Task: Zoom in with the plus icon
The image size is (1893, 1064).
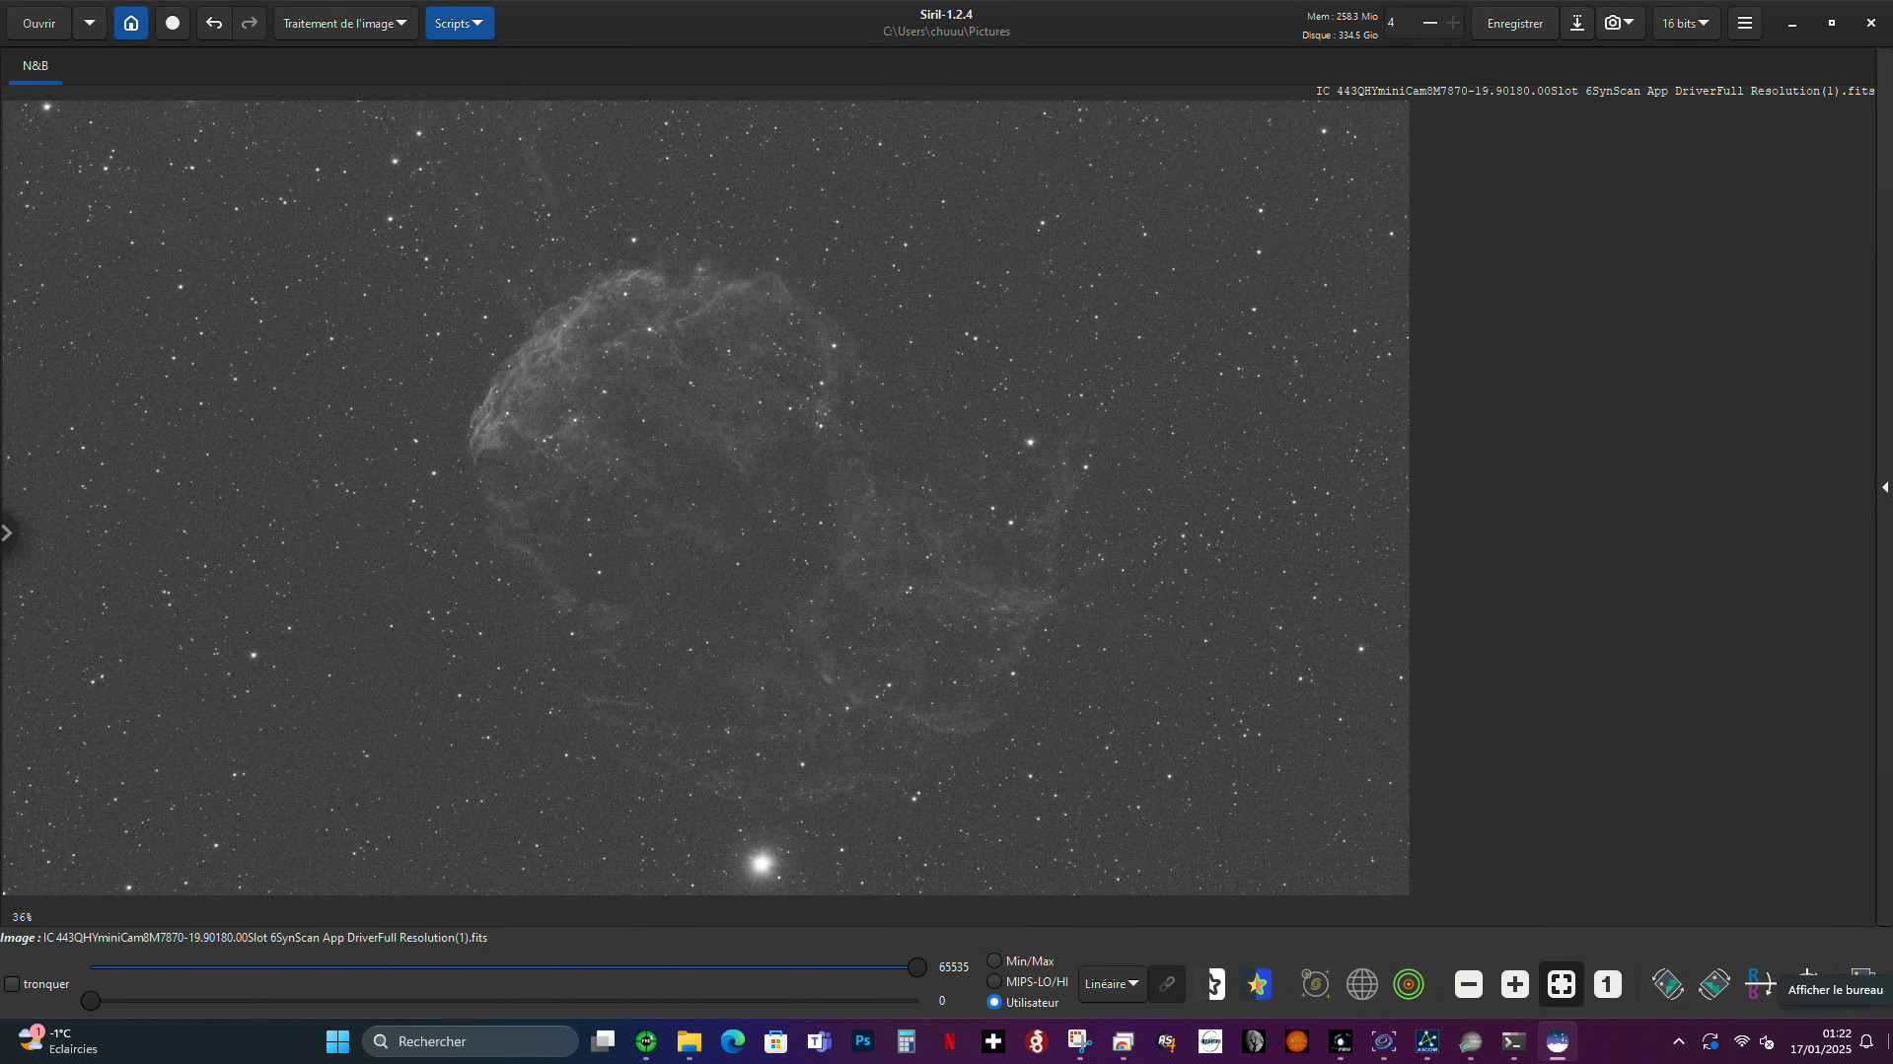Action: [x=1514, y=984]
